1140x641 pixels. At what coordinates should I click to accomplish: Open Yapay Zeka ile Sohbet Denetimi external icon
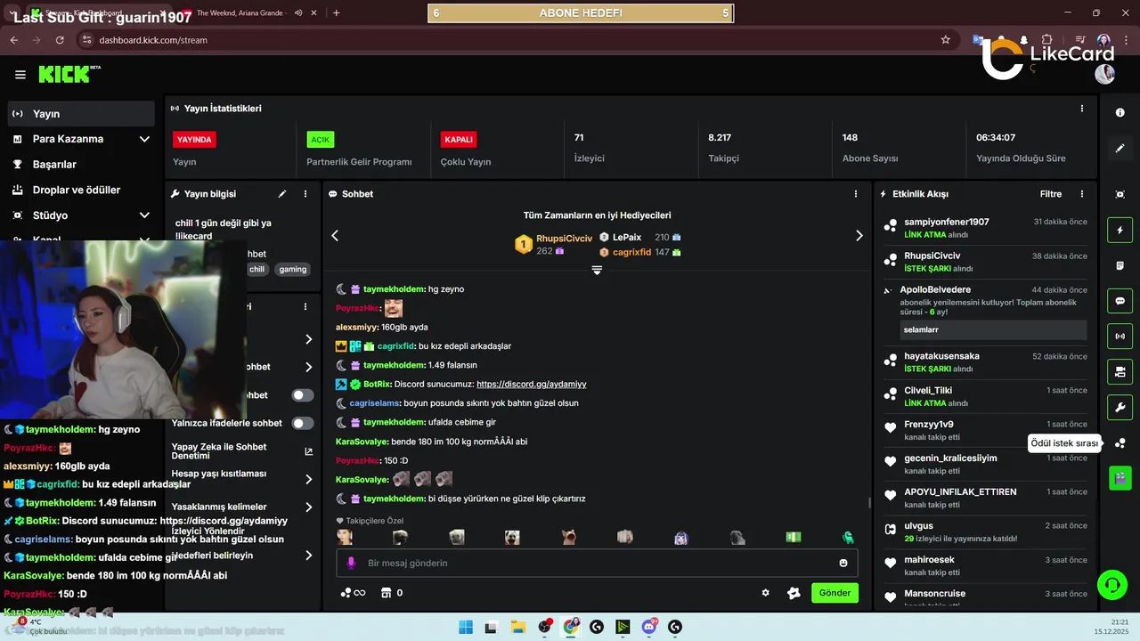pos(309,451)
